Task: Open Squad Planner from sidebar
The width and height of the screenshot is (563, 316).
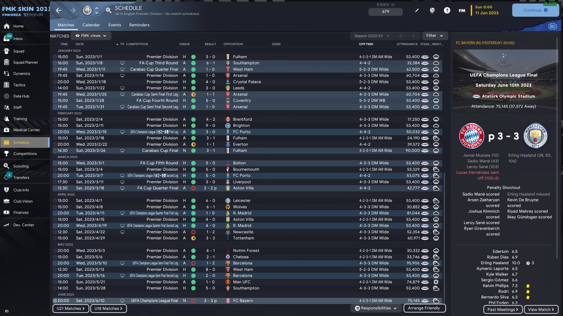Action: [x=25, y=62]
